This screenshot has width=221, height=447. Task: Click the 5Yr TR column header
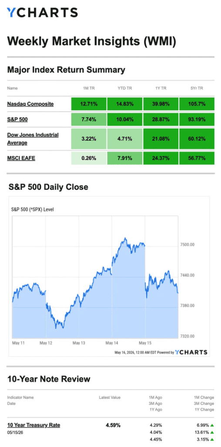tap(197, 88)
